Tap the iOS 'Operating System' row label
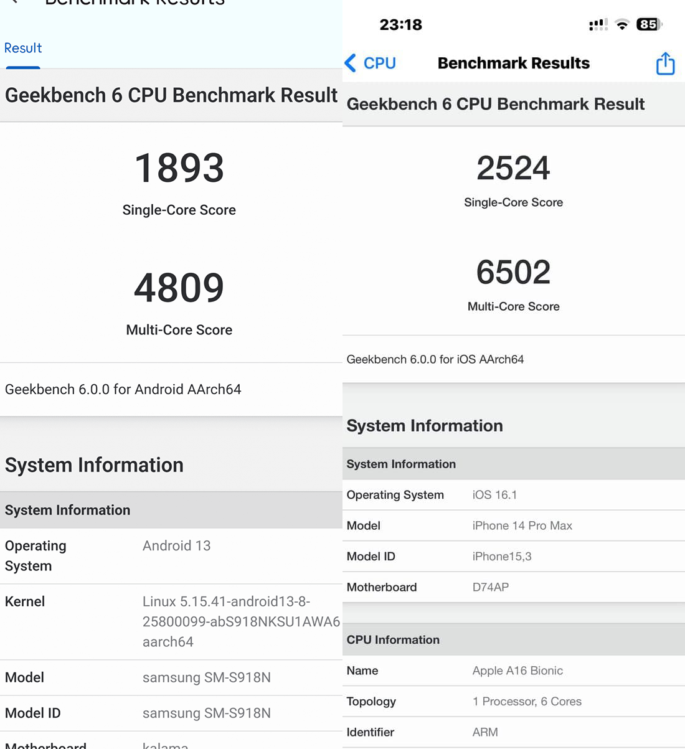 [x=395, y=495]
